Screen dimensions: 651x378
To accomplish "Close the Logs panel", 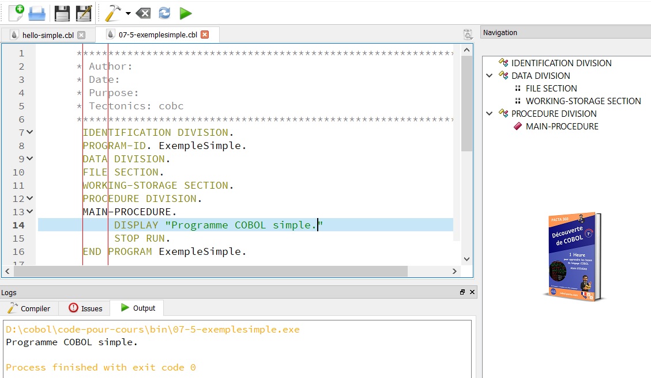I will click(472, 292).
